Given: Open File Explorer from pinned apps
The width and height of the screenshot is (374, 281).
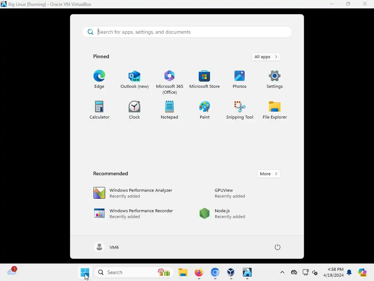Looking at the screenshot, I should point(275,110).
